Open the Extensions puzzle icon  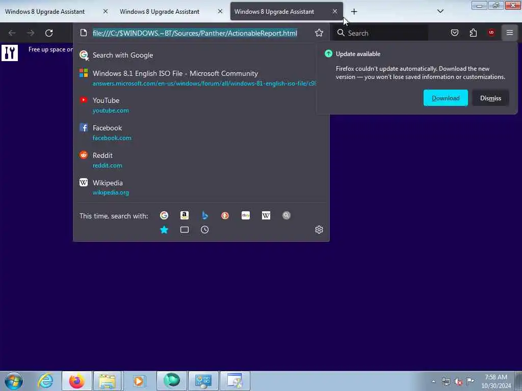click(x=473, y=33)
